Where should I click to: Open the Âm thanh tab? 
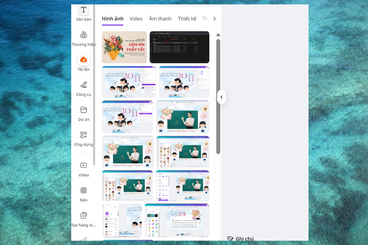[160, 19]
